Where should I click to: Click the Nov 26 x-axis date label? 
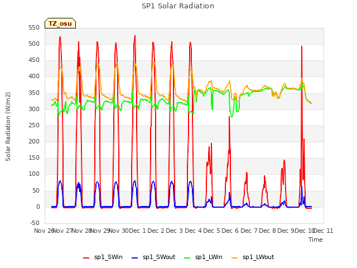point(44,231)
